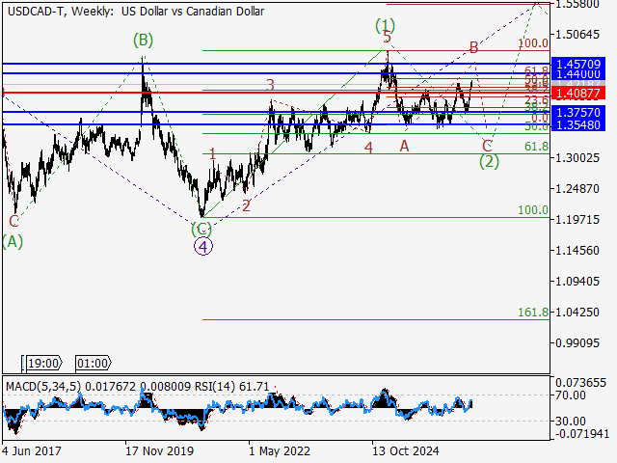The width and height of the screenshot is (617, 463).
Task: Click the 0.99095 price axis value
Action: 577,343
